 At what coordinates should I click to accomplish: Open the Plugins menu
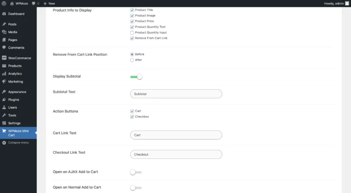pos(18,100)
